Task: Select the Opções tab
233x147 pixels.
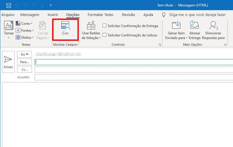Action: tap(73, 15)
